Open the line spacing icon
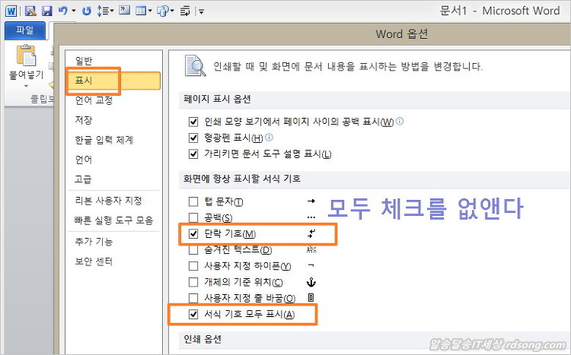The height and width of the screenshot is (355, 571). pos(104,11)
